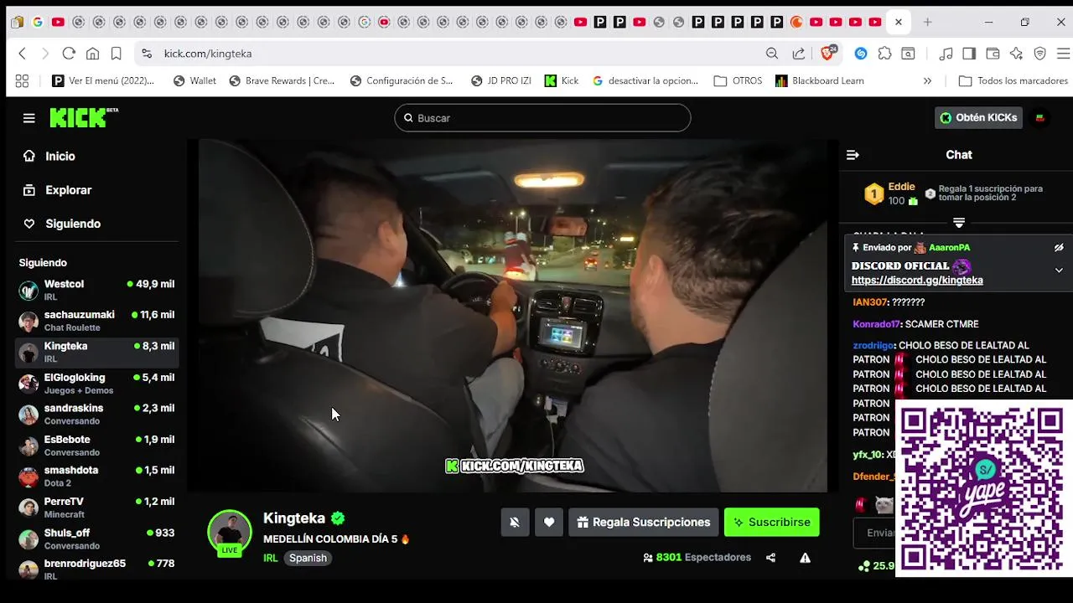Click the stream video player
The width and height of the screenshot is (1073, 603).
point(512,316)
